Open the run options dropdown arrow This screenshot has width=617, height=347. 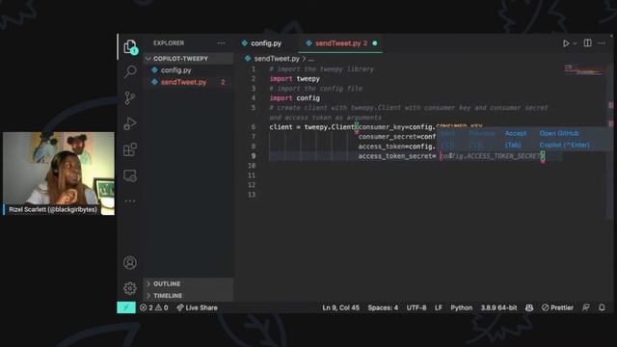[575, 43]
